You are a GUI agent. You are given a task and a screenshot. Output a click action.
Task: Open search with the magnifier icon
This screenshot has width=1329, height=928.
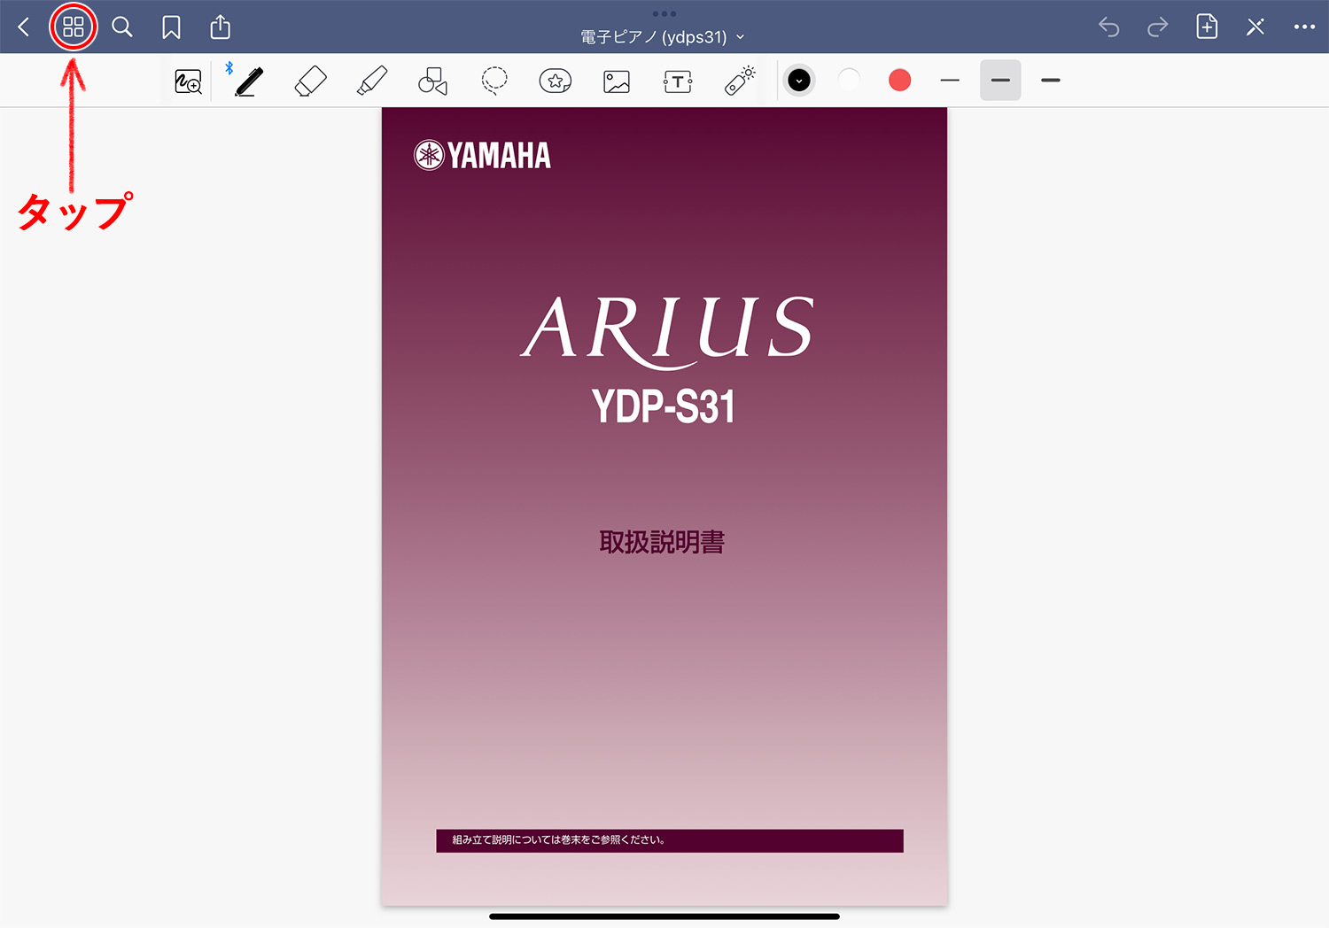pos(122,27)
